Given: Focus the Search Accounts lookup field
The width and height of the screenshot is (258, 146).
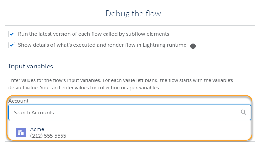Looking at the screenshot, I should point(130,112).
